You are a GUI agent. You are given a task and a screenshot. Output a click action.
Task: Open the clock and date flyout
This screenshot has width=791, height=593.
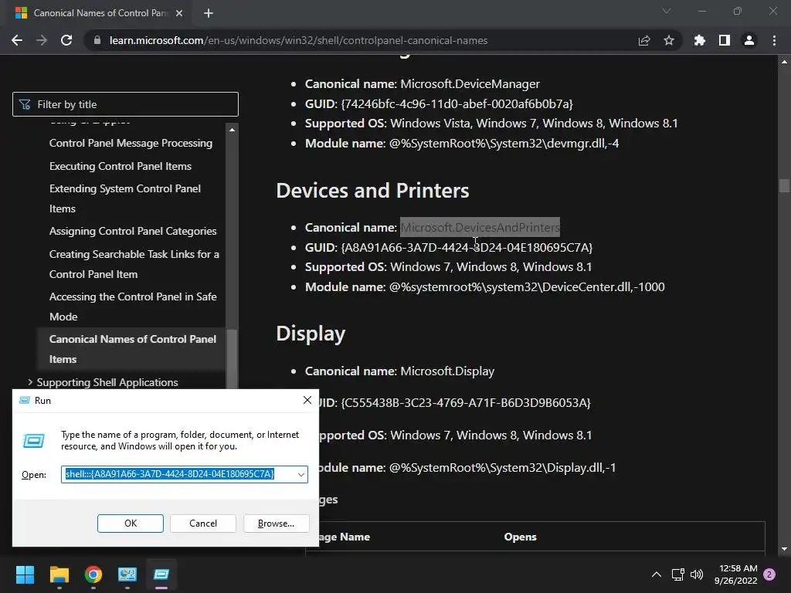tap(735, 574)
